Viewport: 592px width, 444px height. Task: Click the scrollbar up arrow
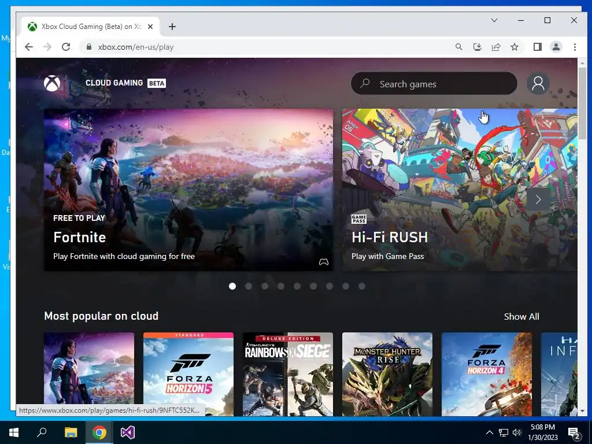[582, 62]
